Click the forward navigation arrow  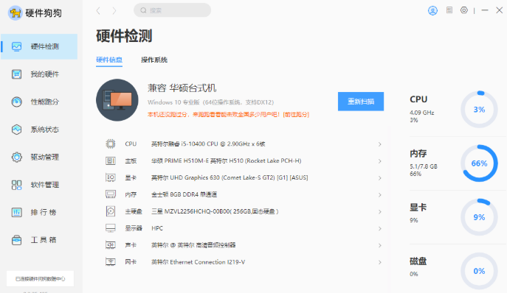click(114, 10)
